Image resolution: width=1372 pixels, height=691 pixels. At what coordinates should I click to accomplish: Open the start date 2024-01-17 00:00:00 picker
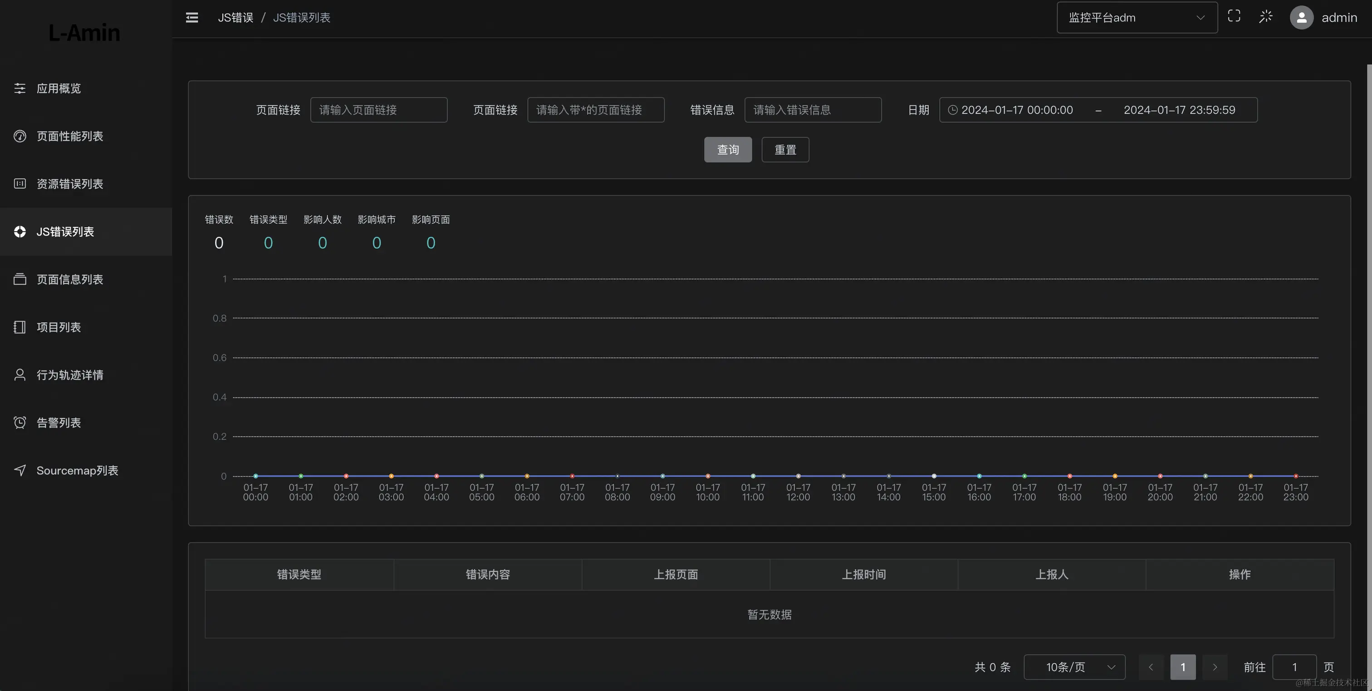(x=1016, y=110)
